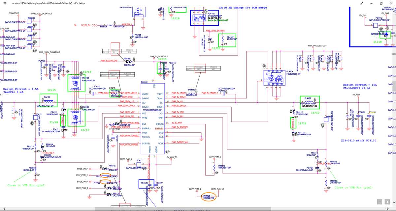Click the circled resistor label 'PR4128'

click(207, 196)
